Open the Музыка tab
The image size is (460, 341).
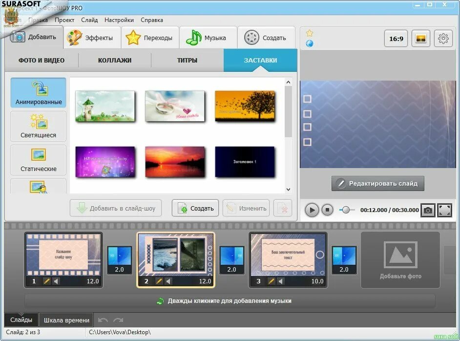click(208, 38)
